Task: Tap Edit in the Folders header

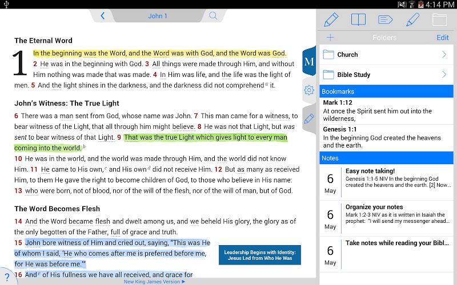Action: pos(442,38)
